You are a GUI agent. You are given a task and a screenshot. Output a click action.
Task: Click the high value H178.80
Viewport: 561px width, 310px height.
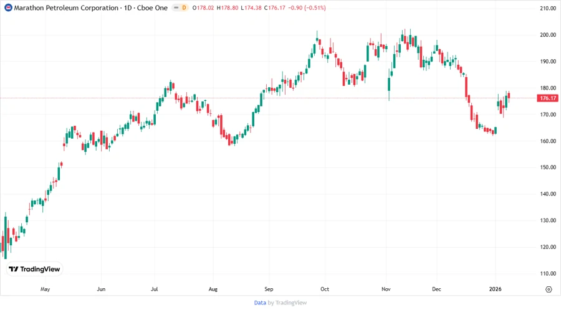tap(228, 7)
